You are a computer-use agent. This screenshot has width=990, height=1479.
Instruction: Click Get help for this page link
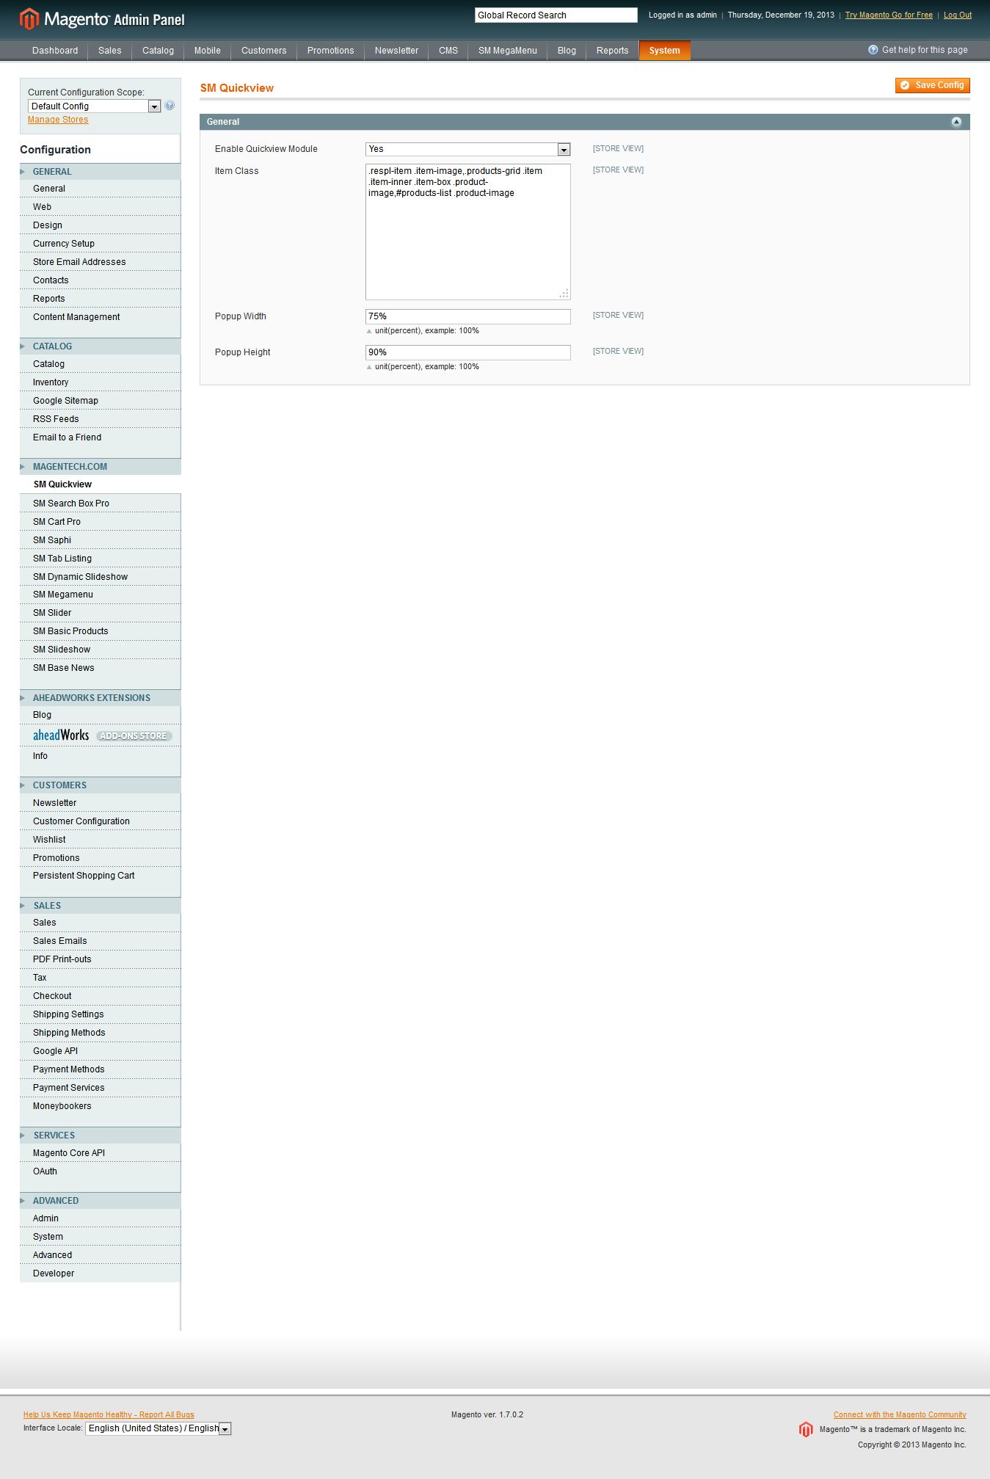pos(925,50)
